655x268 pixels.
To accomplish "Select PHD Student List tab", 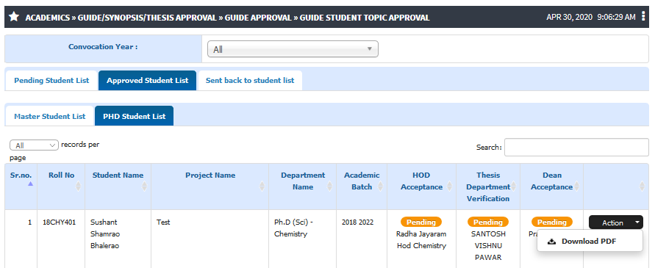I will tap(134, 117).
